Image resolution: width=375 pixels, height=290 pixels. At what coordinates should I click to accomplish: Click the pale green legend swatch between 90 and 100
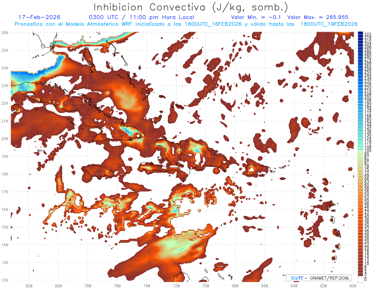point(360,151)
